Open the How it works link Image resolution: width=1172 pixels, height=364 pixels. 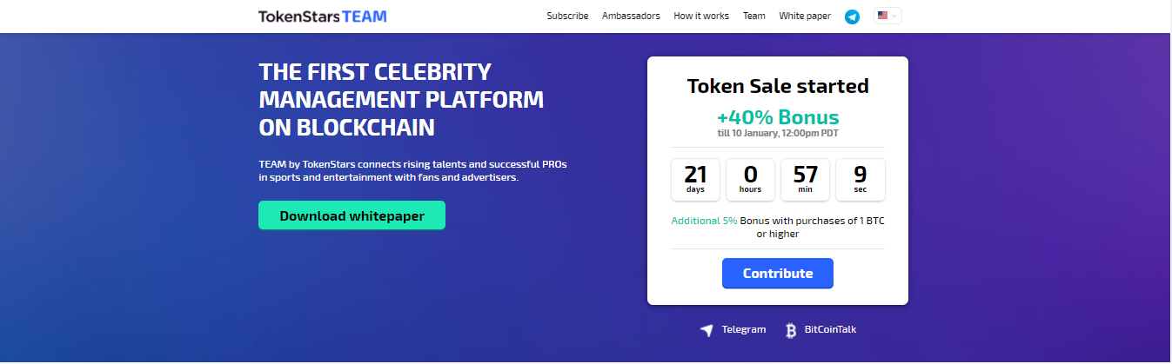[701, 16]
